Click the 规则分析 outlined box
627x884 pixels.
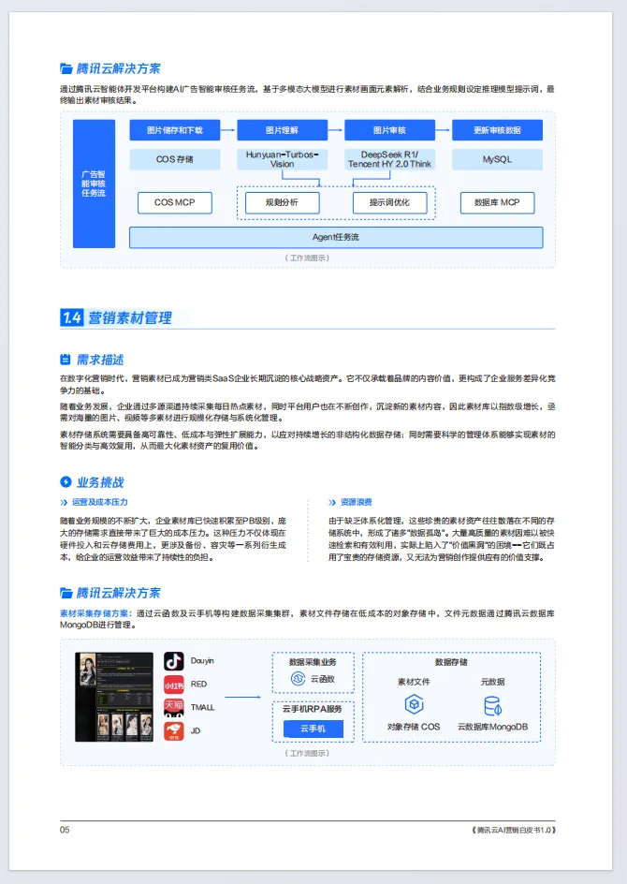click(x=283, y=202)
